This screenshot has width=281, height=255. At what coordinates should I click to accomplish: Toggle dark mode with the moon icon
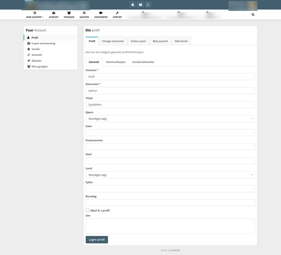(148, 5)
